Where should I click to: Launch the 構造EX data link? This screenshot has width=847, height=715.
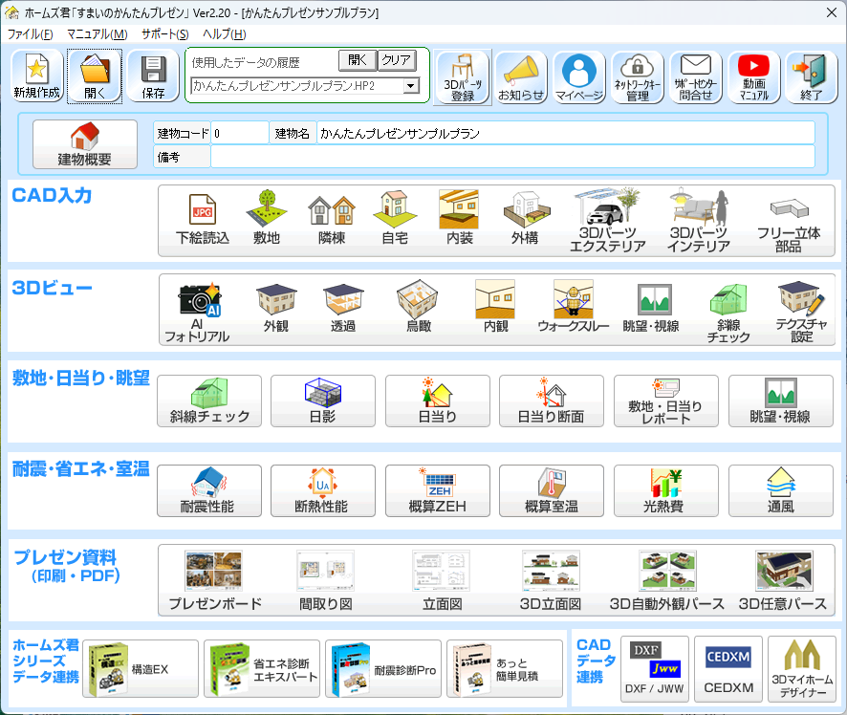click(140, 668)
